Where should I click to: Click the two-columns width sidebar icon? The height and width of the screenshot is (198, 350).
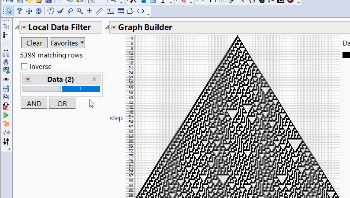point(6,53)
